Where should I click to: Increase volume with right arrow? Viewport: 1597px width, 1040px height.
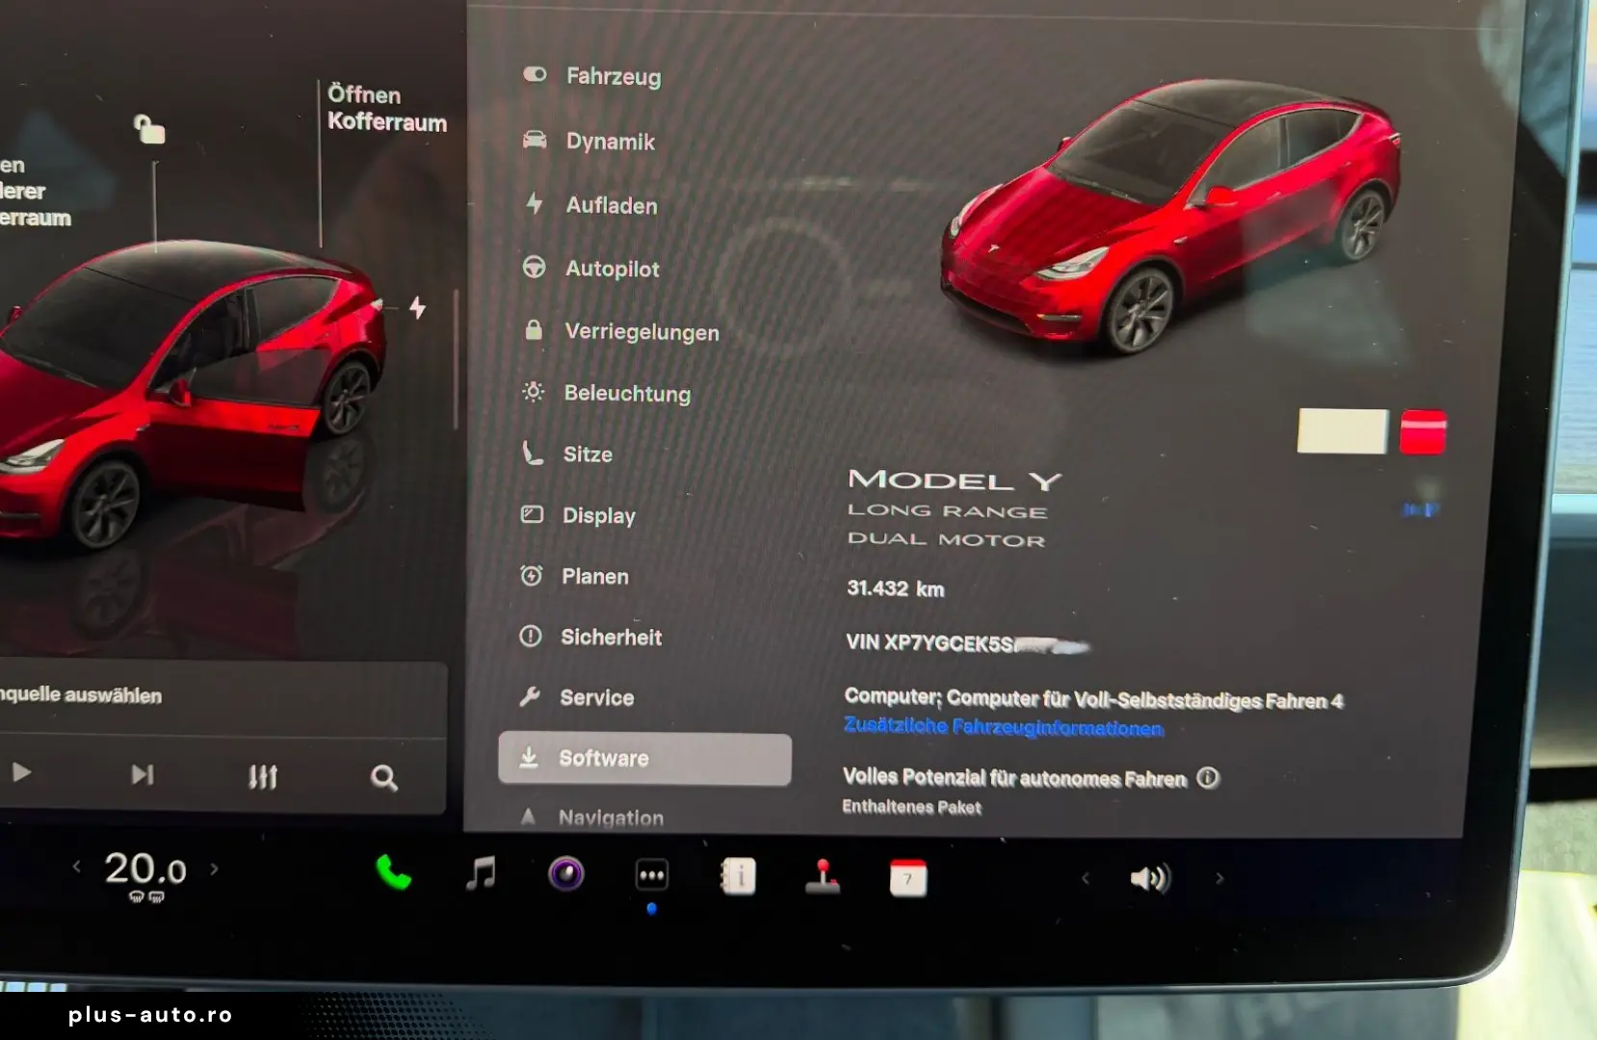click(1219, 878)
